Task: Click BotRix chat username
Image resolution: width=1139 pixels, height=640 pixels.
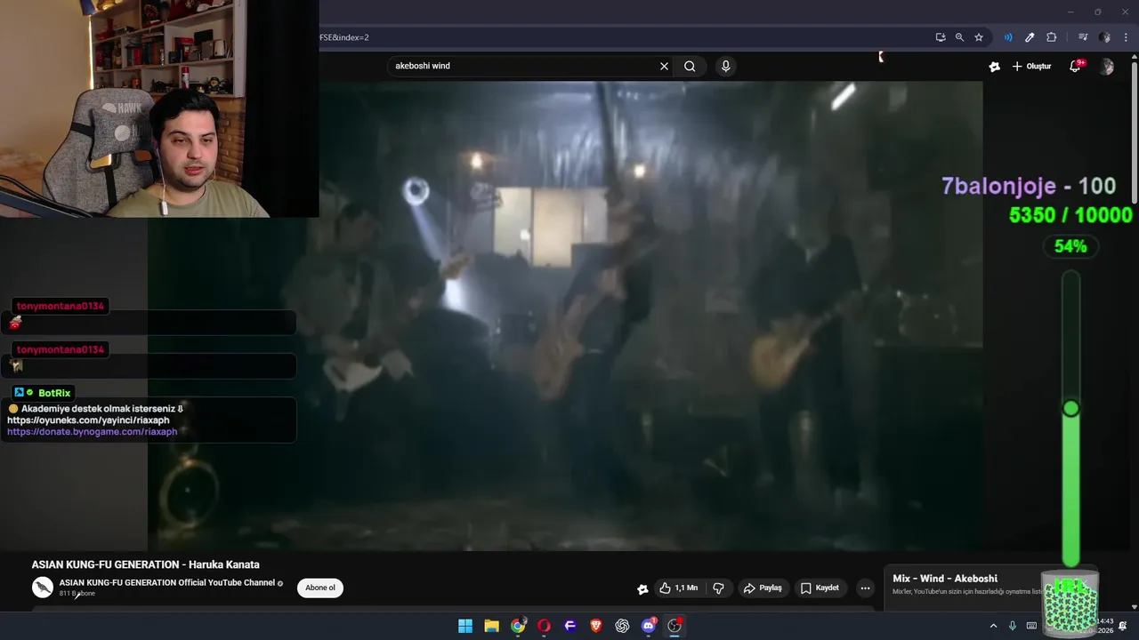Action: point(54,393)
